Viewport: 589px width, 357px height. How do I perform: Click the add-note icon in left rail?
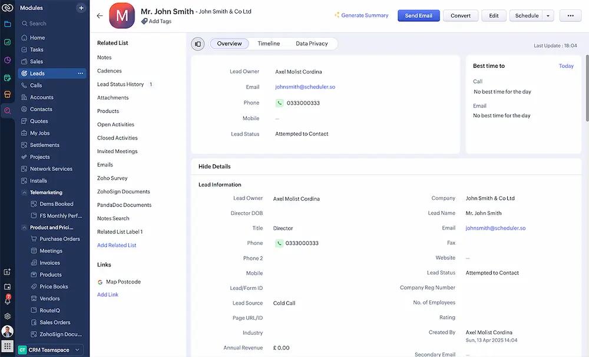(x=8, y=272)
